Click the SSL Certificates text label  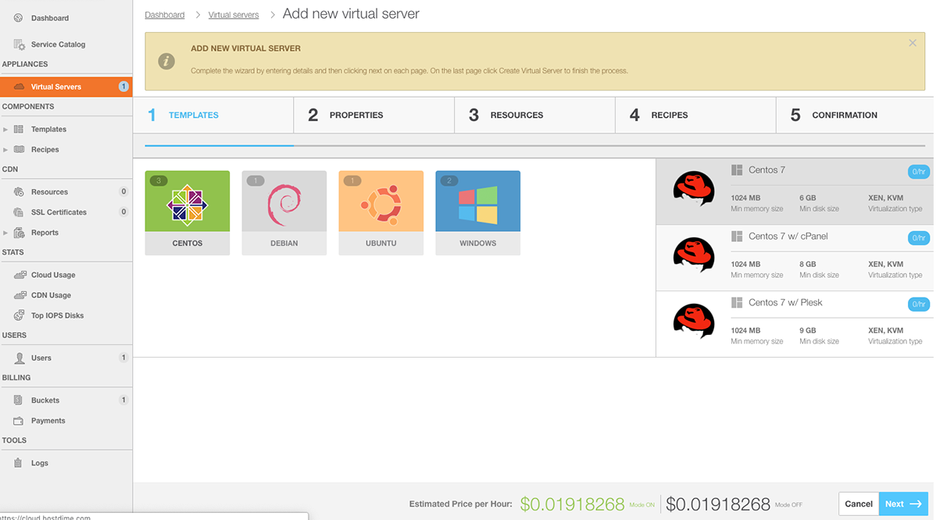click(59, 212)
